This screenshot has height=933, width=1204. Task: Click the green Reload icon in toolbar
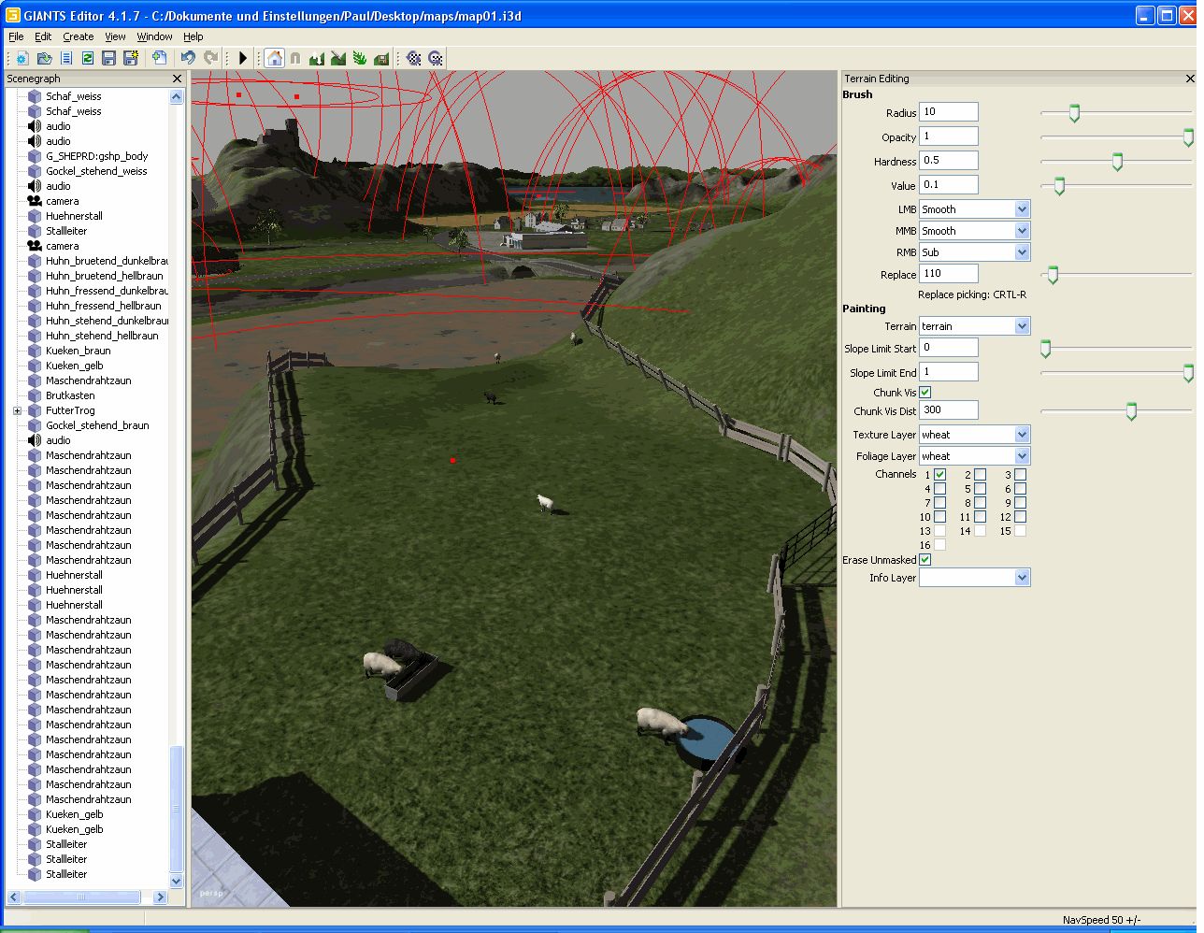[x=87, y=58]
